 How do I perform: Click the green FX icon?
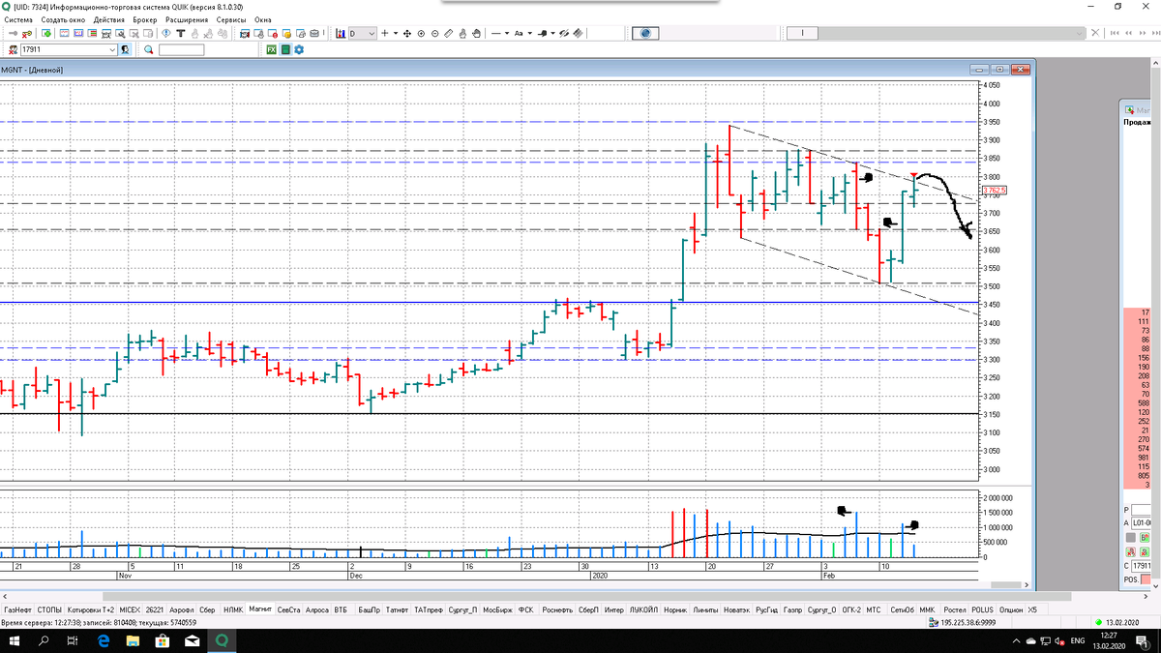pyautogui.click(x=271, y=49)
